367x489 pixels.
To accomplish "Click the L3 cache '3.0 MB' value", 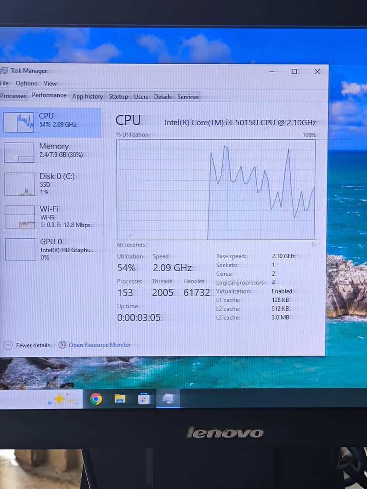I will pyautogui.click(x=281, y=317).
